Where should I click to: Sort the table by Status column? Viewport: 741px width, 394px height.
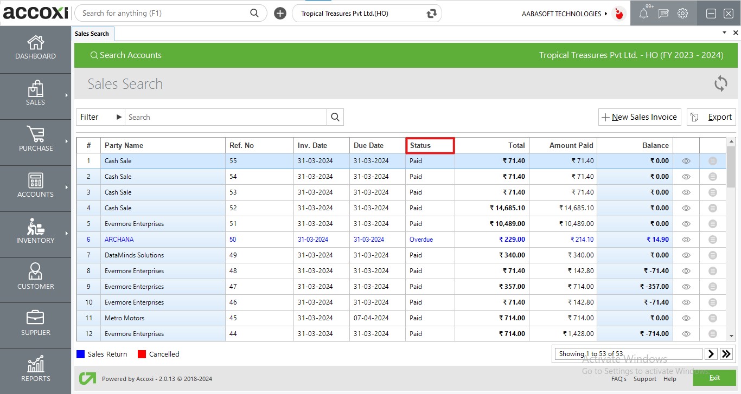[430, 145]
